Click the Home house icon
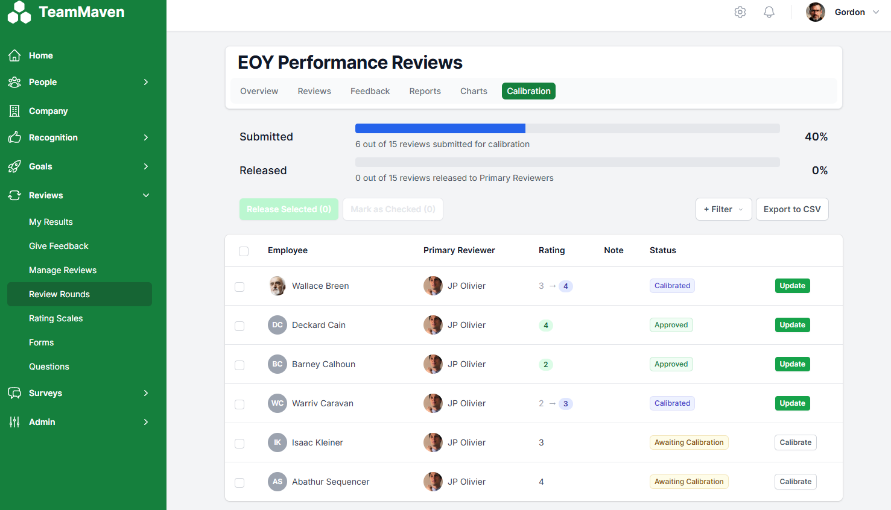The height and width of the screenshot is (510, 891). 14,55
